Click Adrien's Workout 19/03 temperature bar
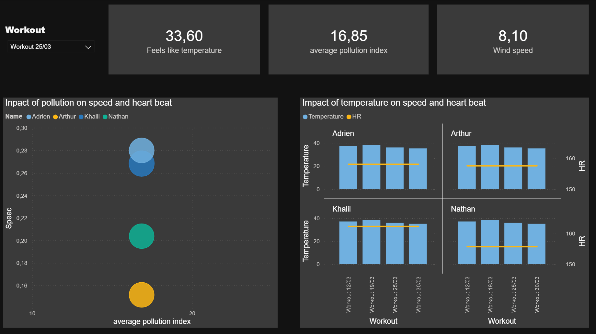596x334 pixels. click(371, 168)
